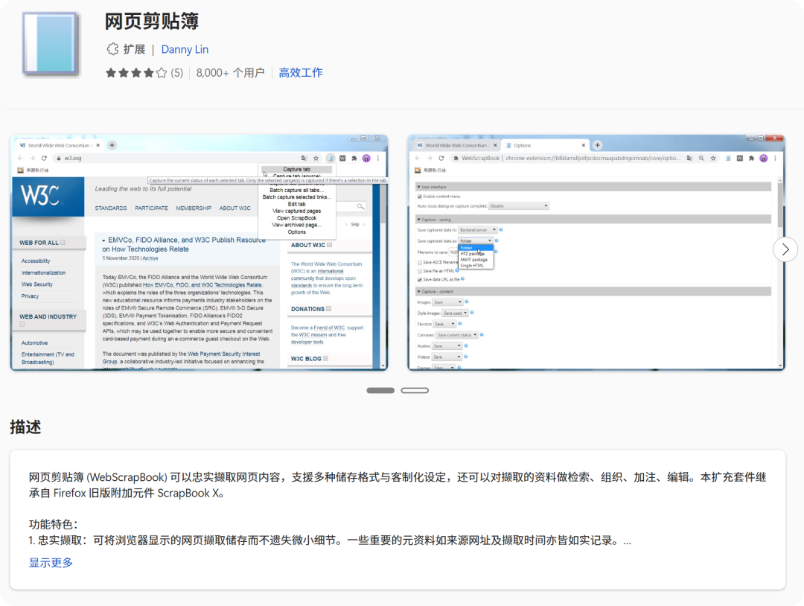The height and width of the screenshot is (606, 804).
Task: Click the 网页剪贴簿 title heading
Action: tap(152, 22)
